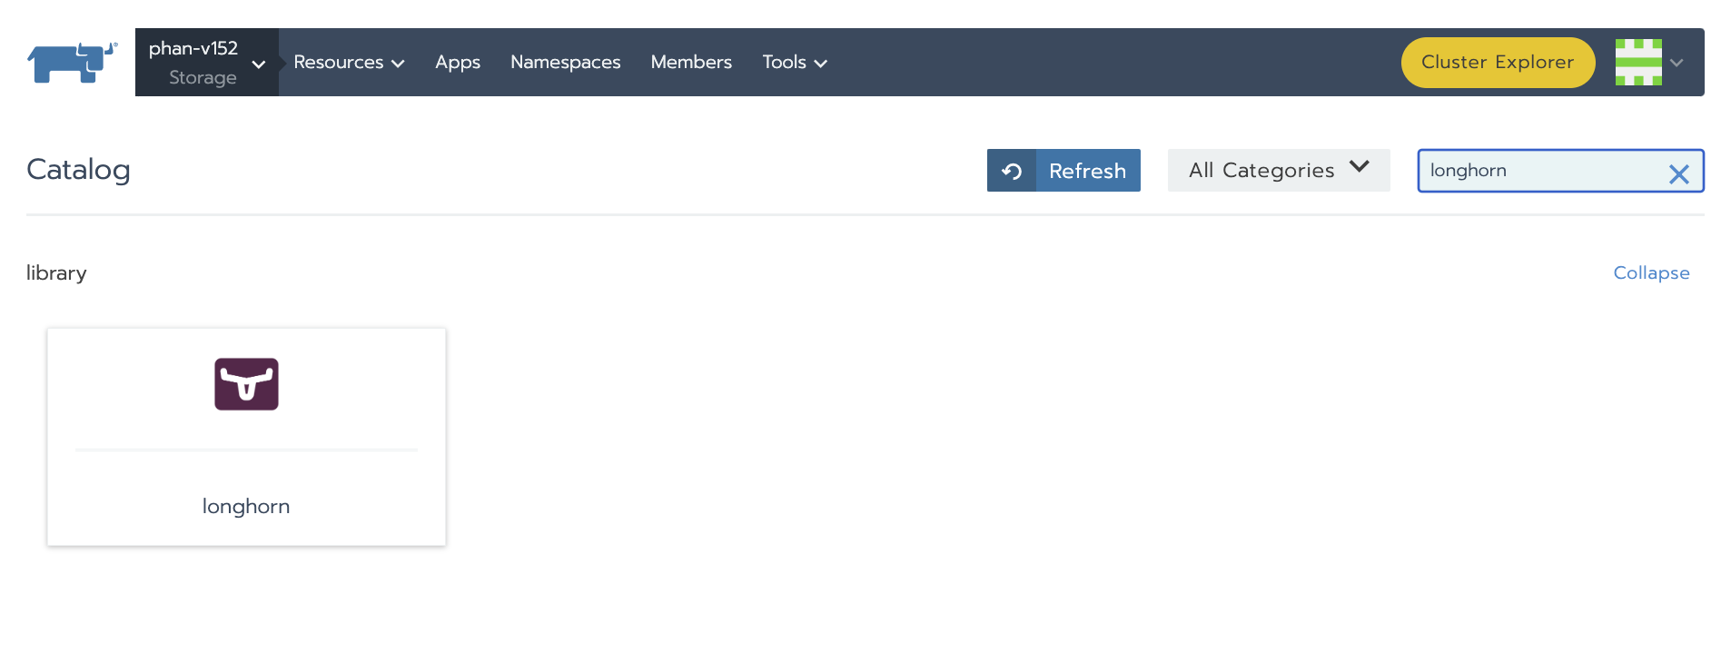This screenshot has width=1731, height=663.
Task: Go to the Apps page
Action: click(457, 63)
